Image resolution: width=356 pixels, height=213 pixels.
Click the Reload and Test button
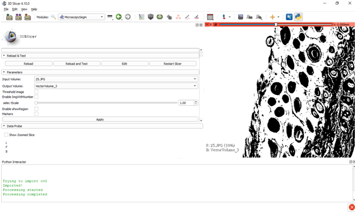tap(77, 64)
